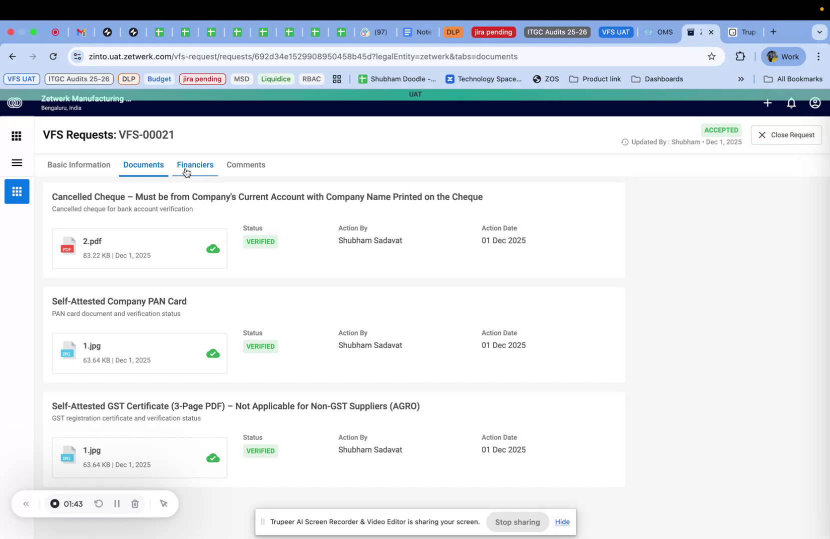Open the account profile icon in the header

(x=814, y=103)
